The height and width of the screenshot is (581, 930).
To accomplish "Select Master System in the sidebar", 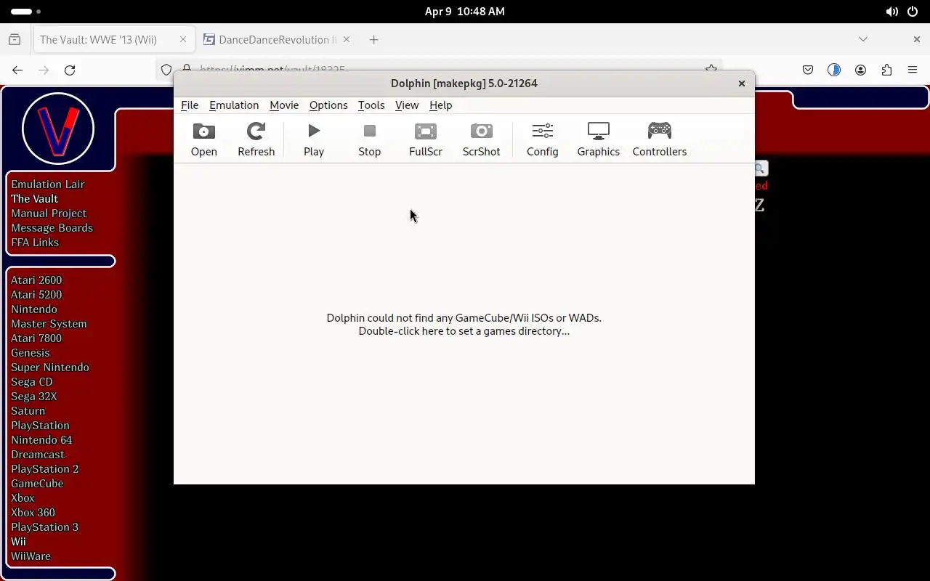I will click(49, 324).
